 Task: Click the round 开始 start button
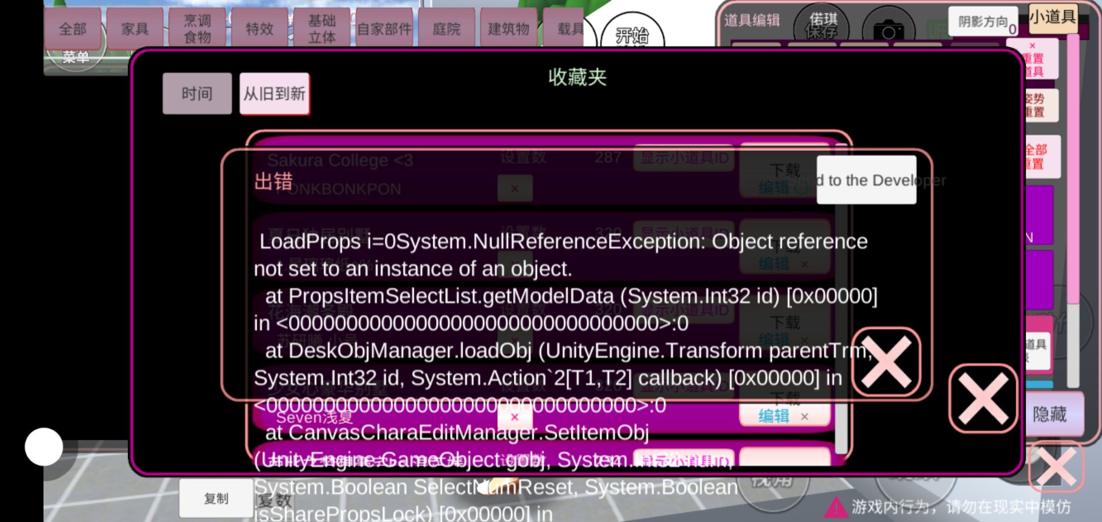click(632, 35)
